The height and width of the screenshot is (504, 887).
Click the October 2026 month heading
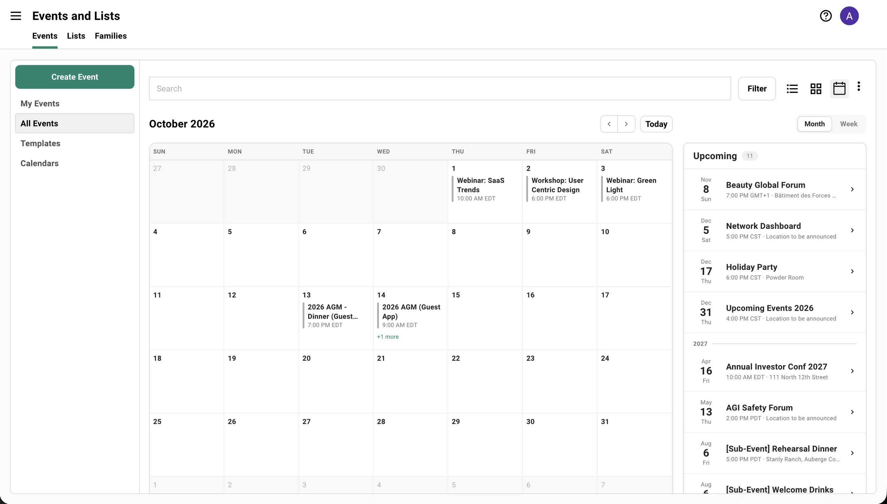coord(182,124)
